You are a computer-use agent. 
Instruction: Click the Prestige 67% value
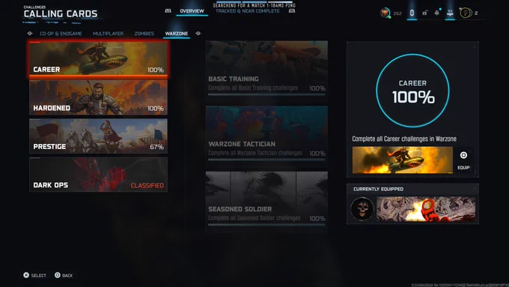tap(156, 147)
